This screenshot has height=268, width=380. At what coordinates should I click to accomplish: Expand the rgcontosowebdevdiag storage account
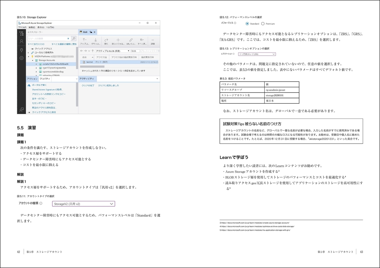(x=36, y=72)
